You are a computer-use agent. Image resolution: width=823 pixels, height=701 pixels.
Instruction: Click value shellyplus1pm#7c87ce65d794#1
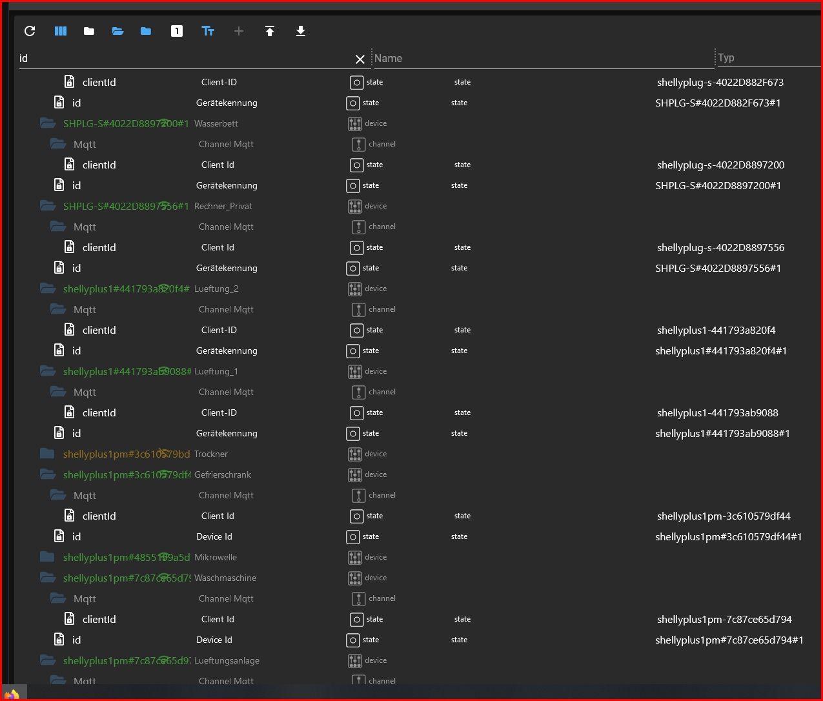tap(729, 640)
